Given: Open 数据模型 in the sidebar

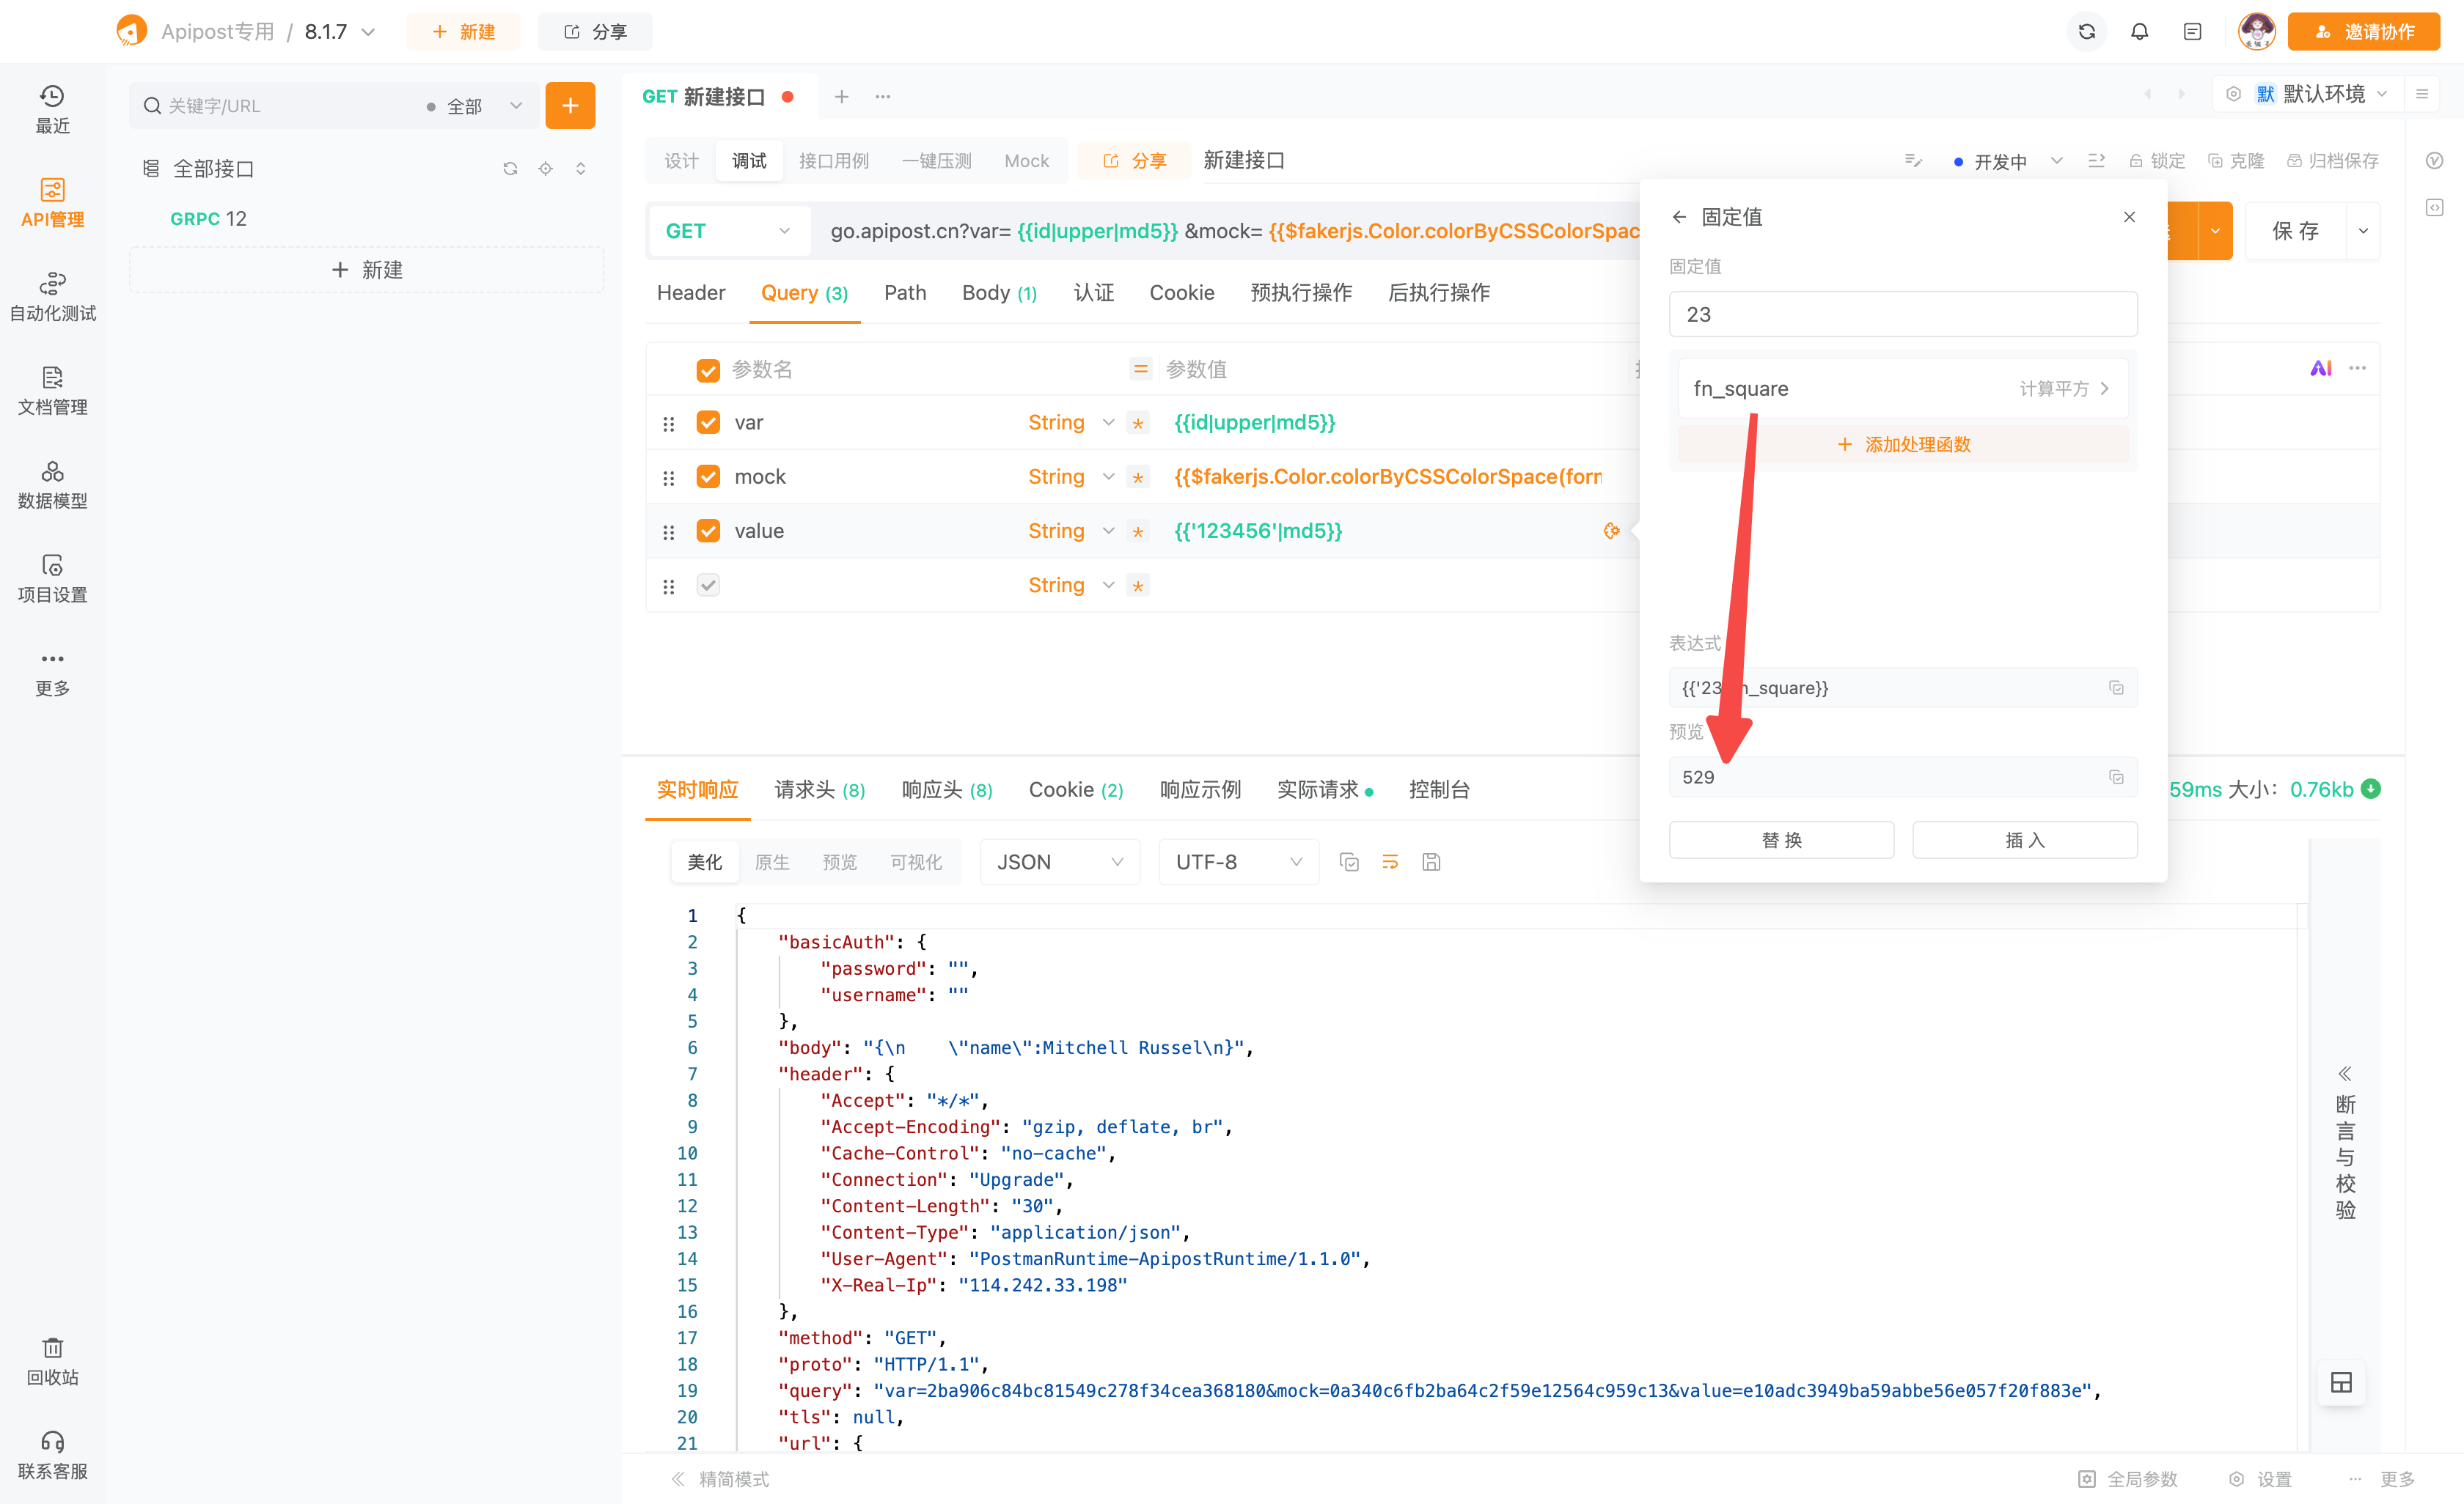Looking at the screenshot, I should point(52,484).
